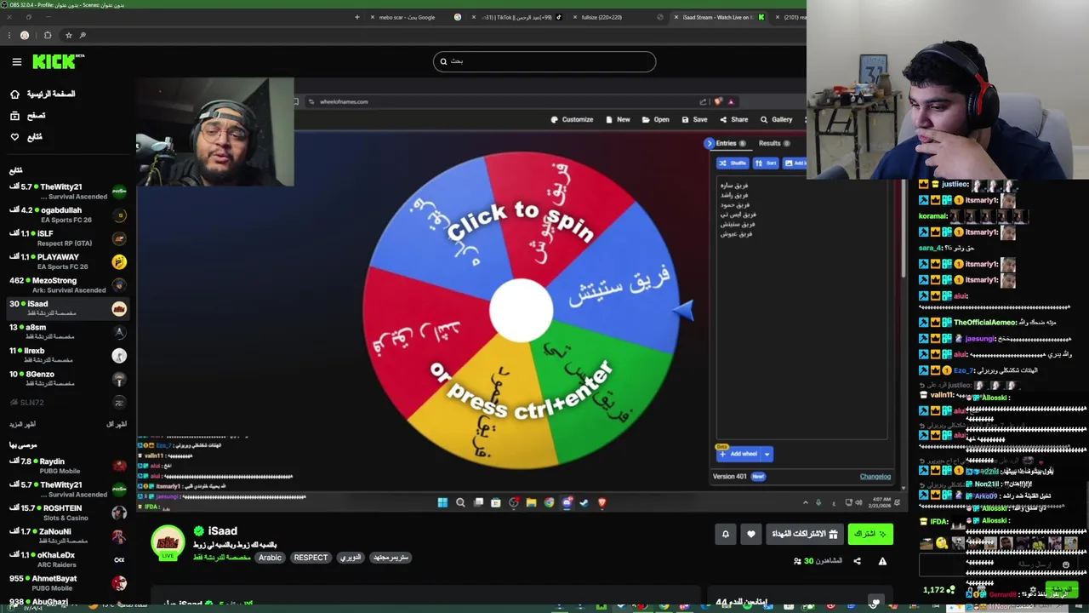The width and height of the screenshot is (1089, 613).
Task: Click the entries text area
Action: pos(801,306)
